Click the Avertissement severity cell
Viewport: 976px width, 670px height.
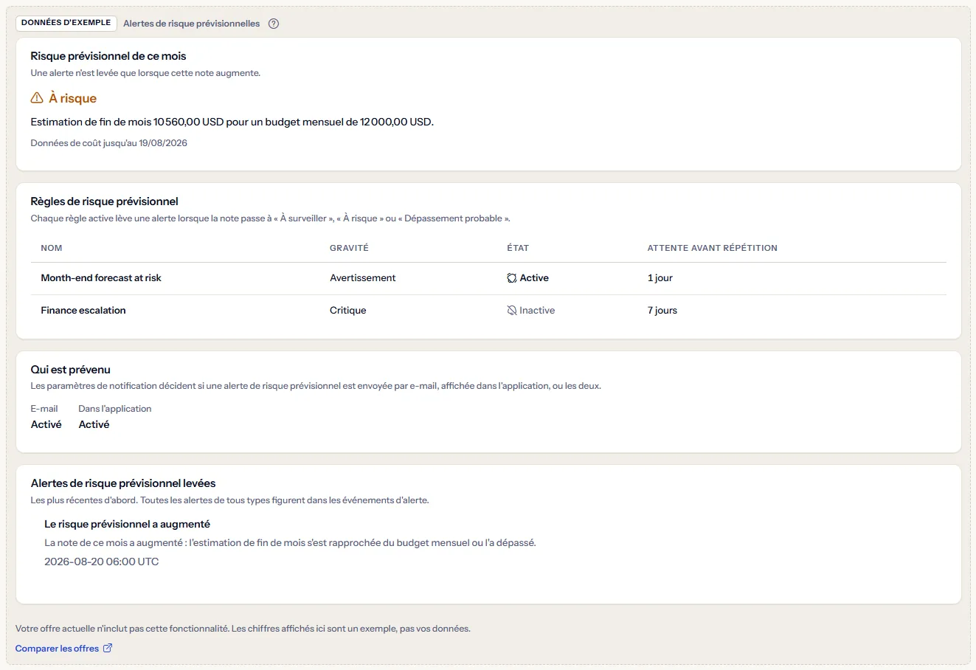click(x=363, y=278)
